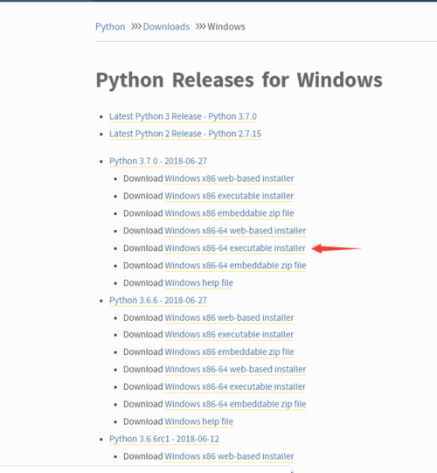Open the Python 3.6.6 - 2018-06-27 release page
This screenshot has height=473, width=437.
pyautogui.click(x=158, y=301)
